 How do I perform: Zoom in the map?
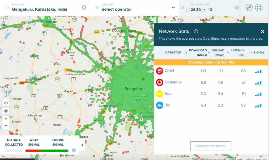pos(6,119)
